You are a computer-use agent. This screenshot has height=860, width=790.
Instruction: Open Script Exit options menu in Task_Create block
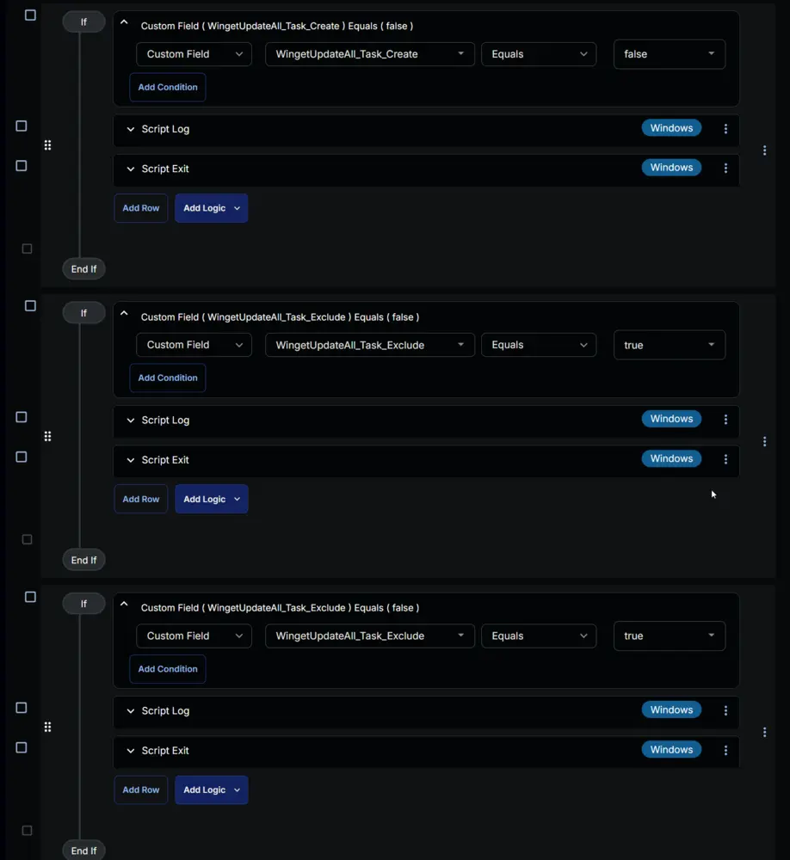725,169
